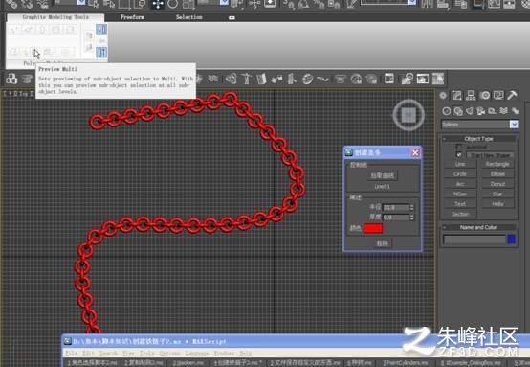Click the object name input field
The width and height of the screenshot is (530, 367).
(475, 240)
